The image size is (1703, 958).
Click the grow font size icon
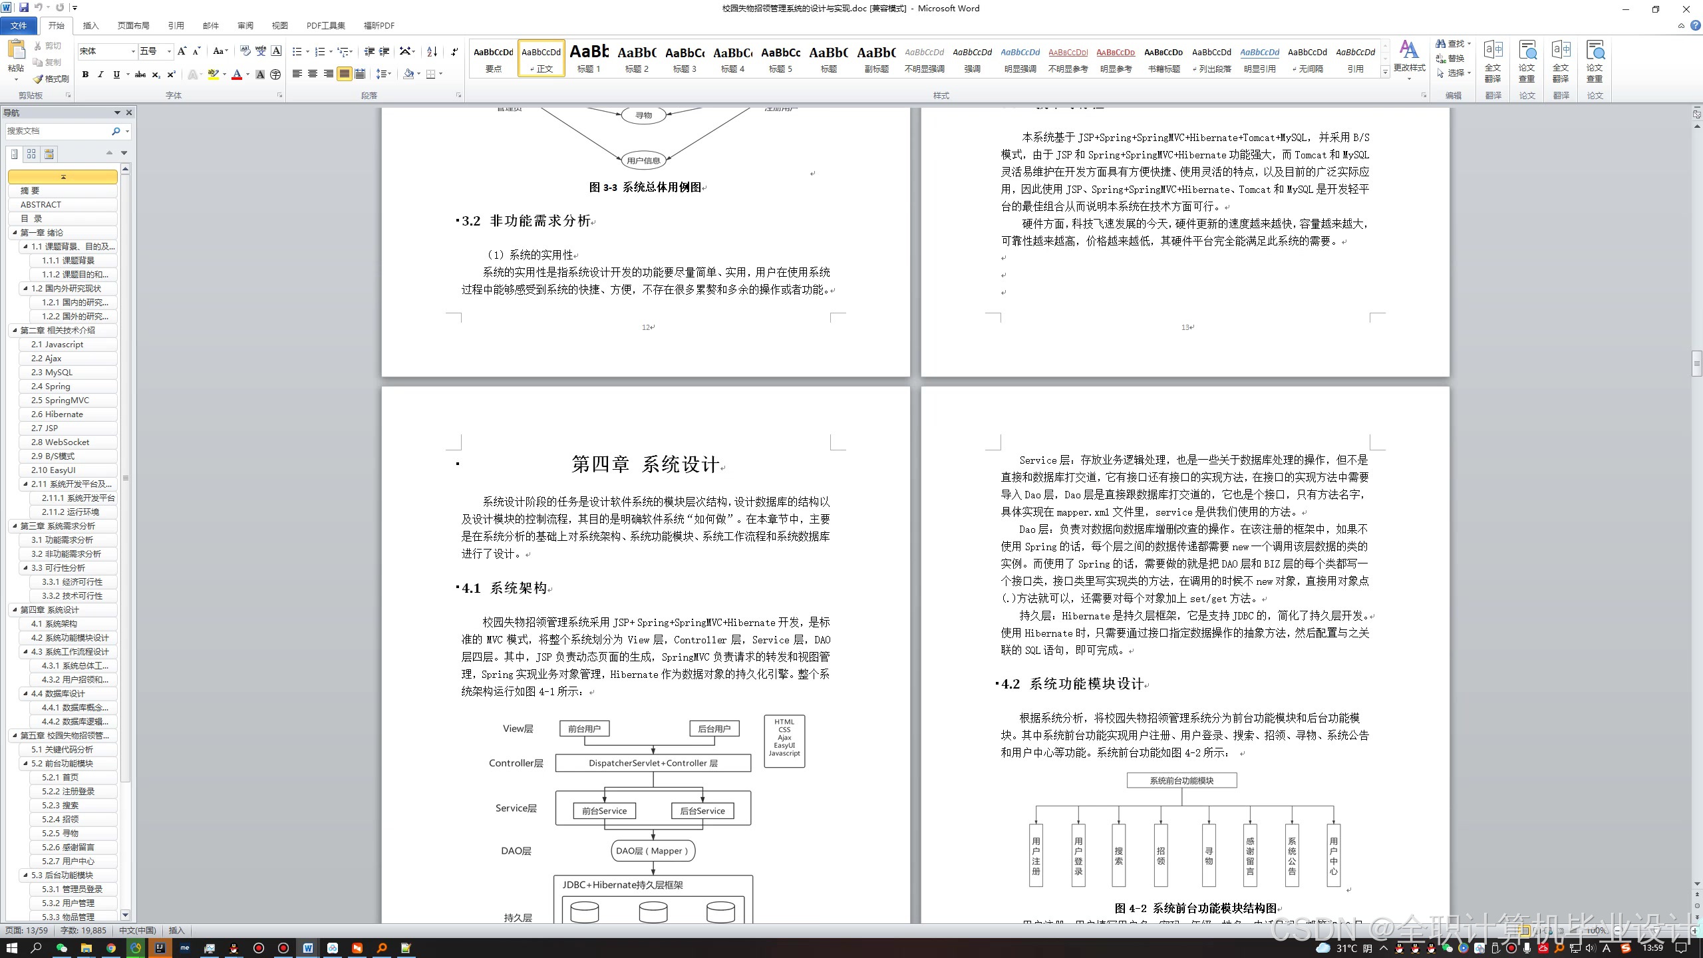(x=182, y=51)
